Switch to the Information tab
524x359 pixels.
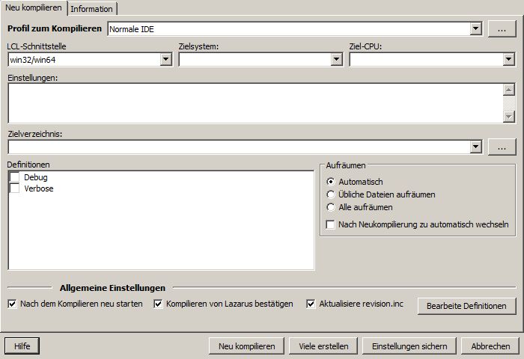[92, 9]
